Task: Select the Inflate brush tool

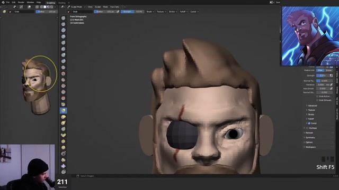Action: click(64, 55)
